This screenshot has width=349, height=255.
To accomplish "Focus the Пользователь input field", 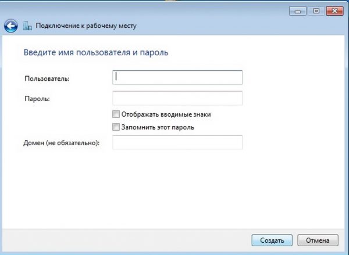I will click(177, 78).
